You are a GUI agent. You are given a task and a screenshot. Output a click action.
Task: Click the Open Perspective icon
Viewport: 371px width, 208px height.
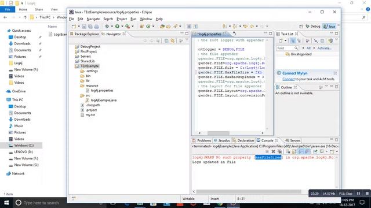pyautogui.click(x=301, y=27)
